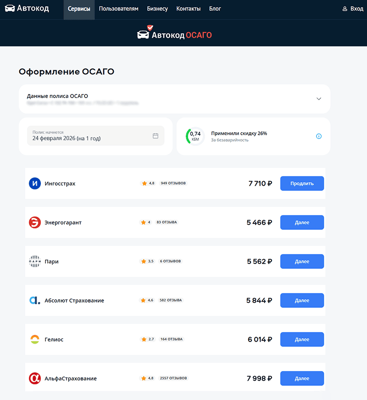Click the 5 844 ₽ price
Image resolution: width=367 pixels, height=400 pixels.
259,301
